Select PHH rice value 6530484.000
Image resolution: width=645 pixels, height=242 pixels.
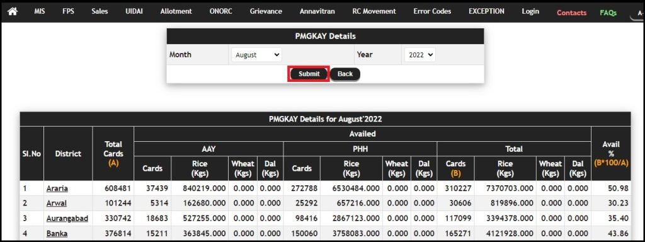point(355,188)
